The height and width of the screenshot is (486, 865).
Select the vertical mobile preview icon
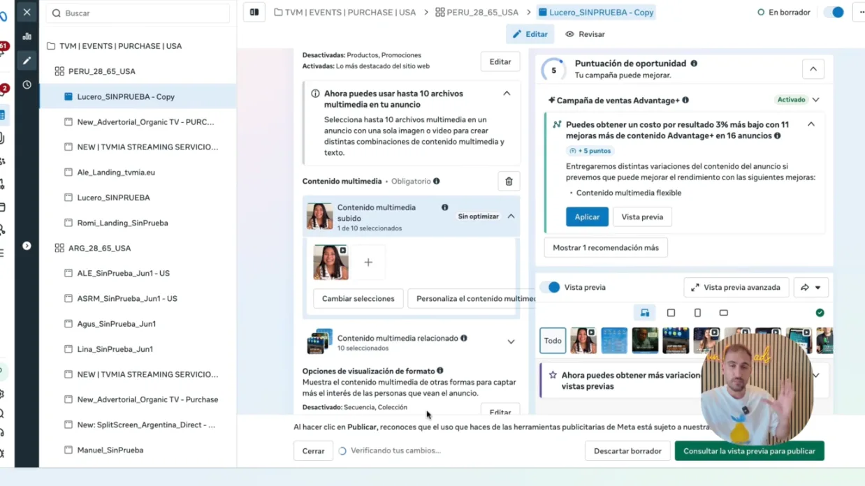coord(697,313)
